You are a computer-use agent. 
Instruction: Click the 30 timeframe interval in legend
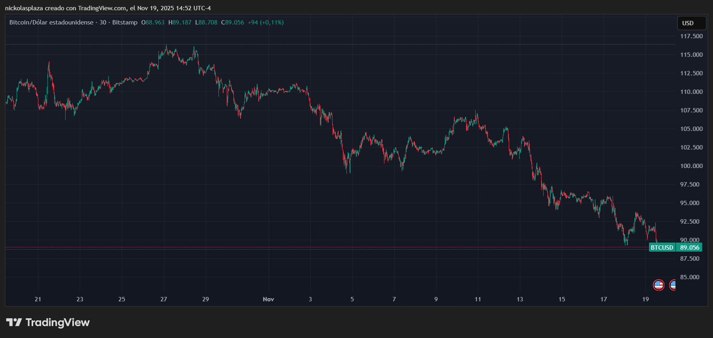click(x=103, y=22)
